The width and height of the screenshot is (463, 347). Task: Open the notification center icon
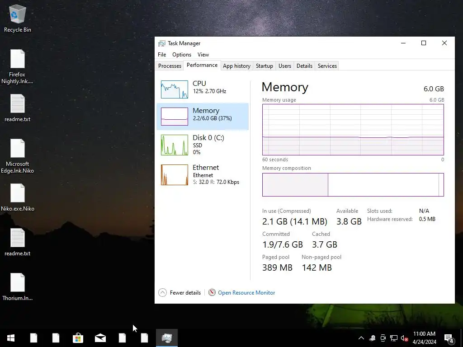tap(449, 338)
